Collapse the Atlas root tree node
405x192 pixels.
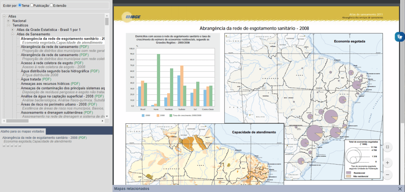point(4,16)
